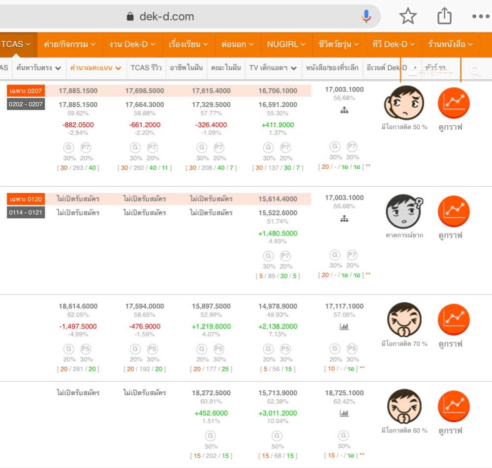Click the hierarchy icon under 17,003.1000 in the first row
492x468 pixels.
pyautogui.click(x=344, y=111)
